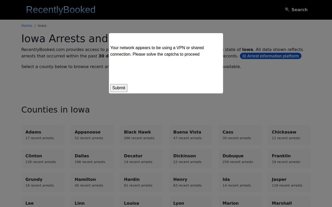Open the Dubuque county card

tap(240, 159)
